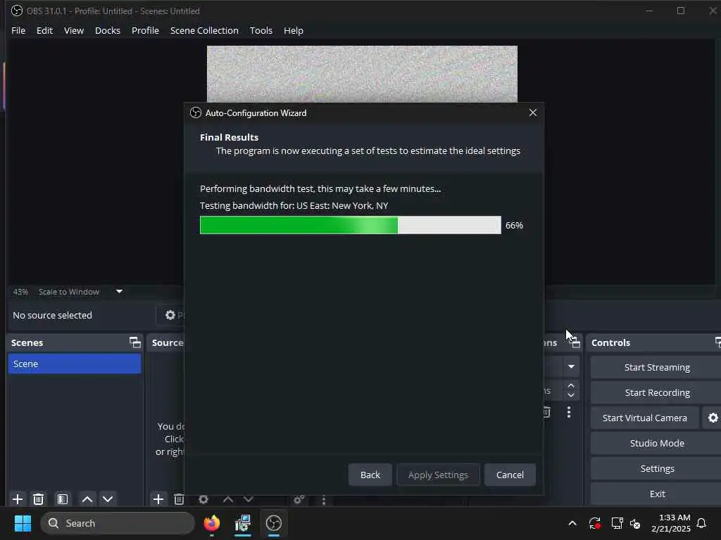Viewport: 721px width, 540px height.
Task: Click Start Virtual Camera
Action: pyautogui.click(x=645, y=418)
